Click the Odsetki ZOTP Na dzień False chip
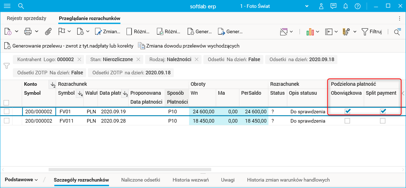The image size is (406, 188). (x=49, y=73)
